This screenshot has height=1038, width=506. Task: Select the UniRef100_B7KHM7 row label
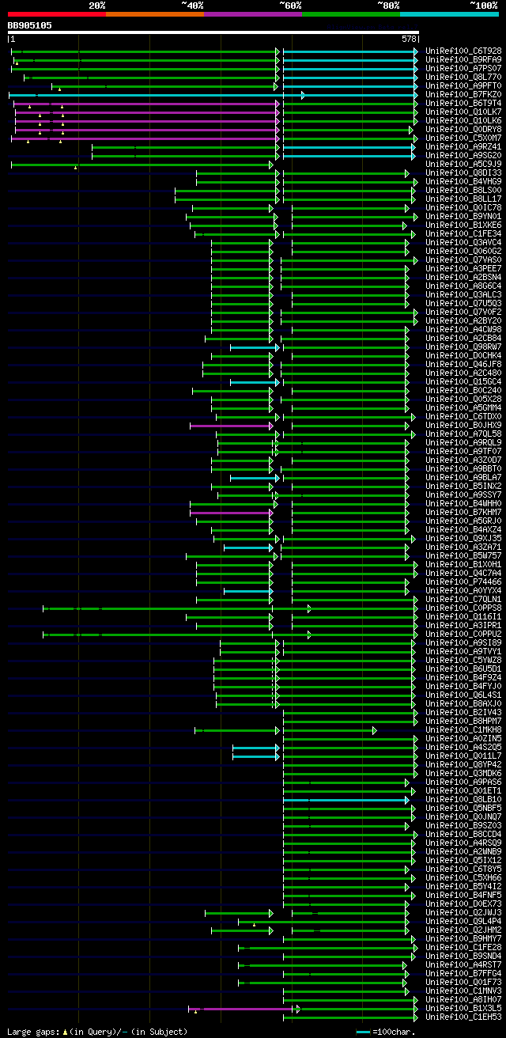(x=463, y=512)
